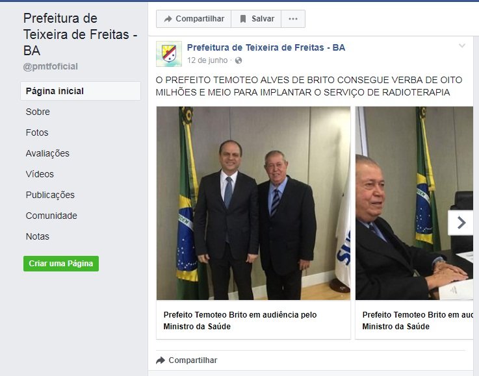The height and width of the screenshot is (376, 479).
Task: Expand the post options chevron
Action: point(462,45)
